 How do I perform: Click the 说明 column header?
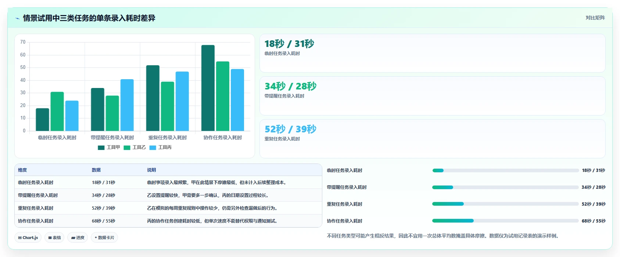pyautogui.click(x=151, y=170)
